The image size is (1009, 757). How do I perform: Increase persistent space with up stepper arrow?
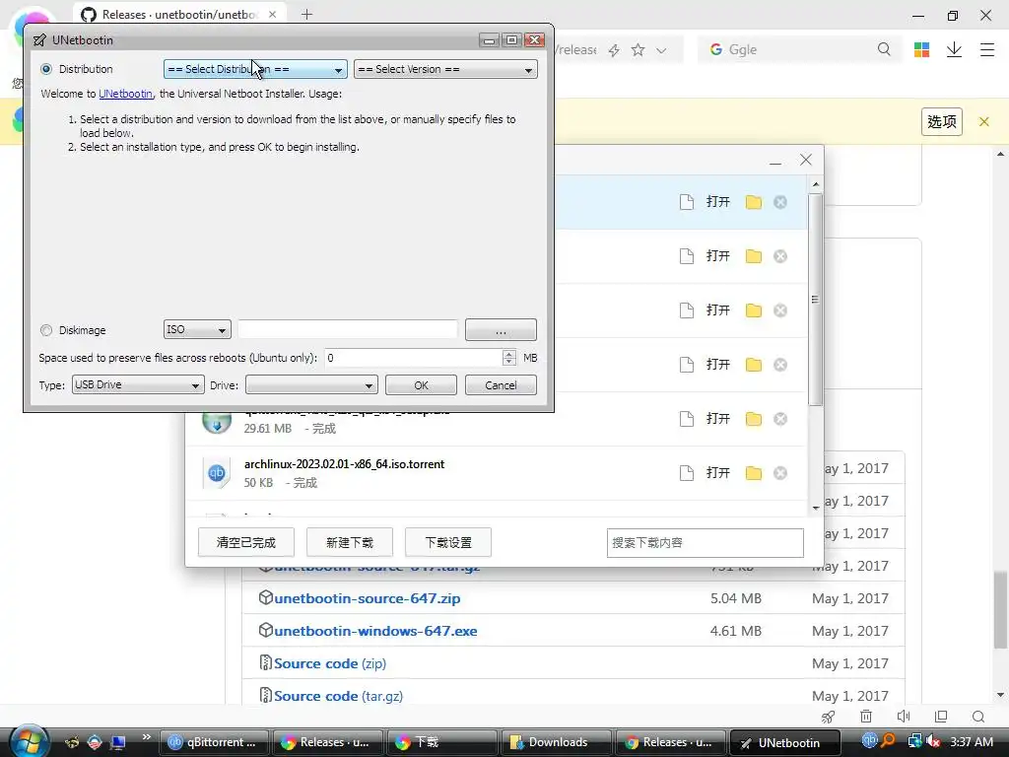(x=509, y=354)
